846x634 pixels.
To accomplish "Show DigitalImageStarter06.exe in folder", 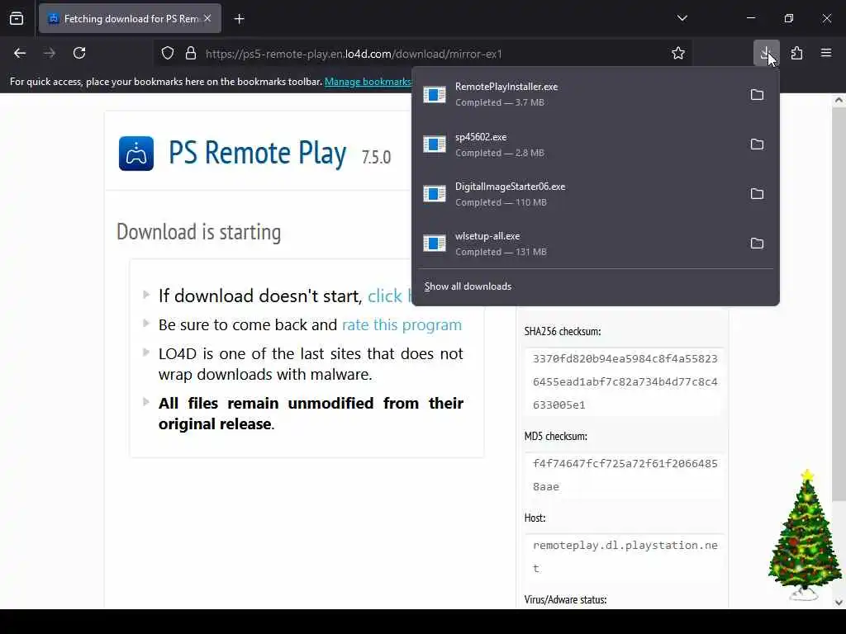I will click(757, 194).
